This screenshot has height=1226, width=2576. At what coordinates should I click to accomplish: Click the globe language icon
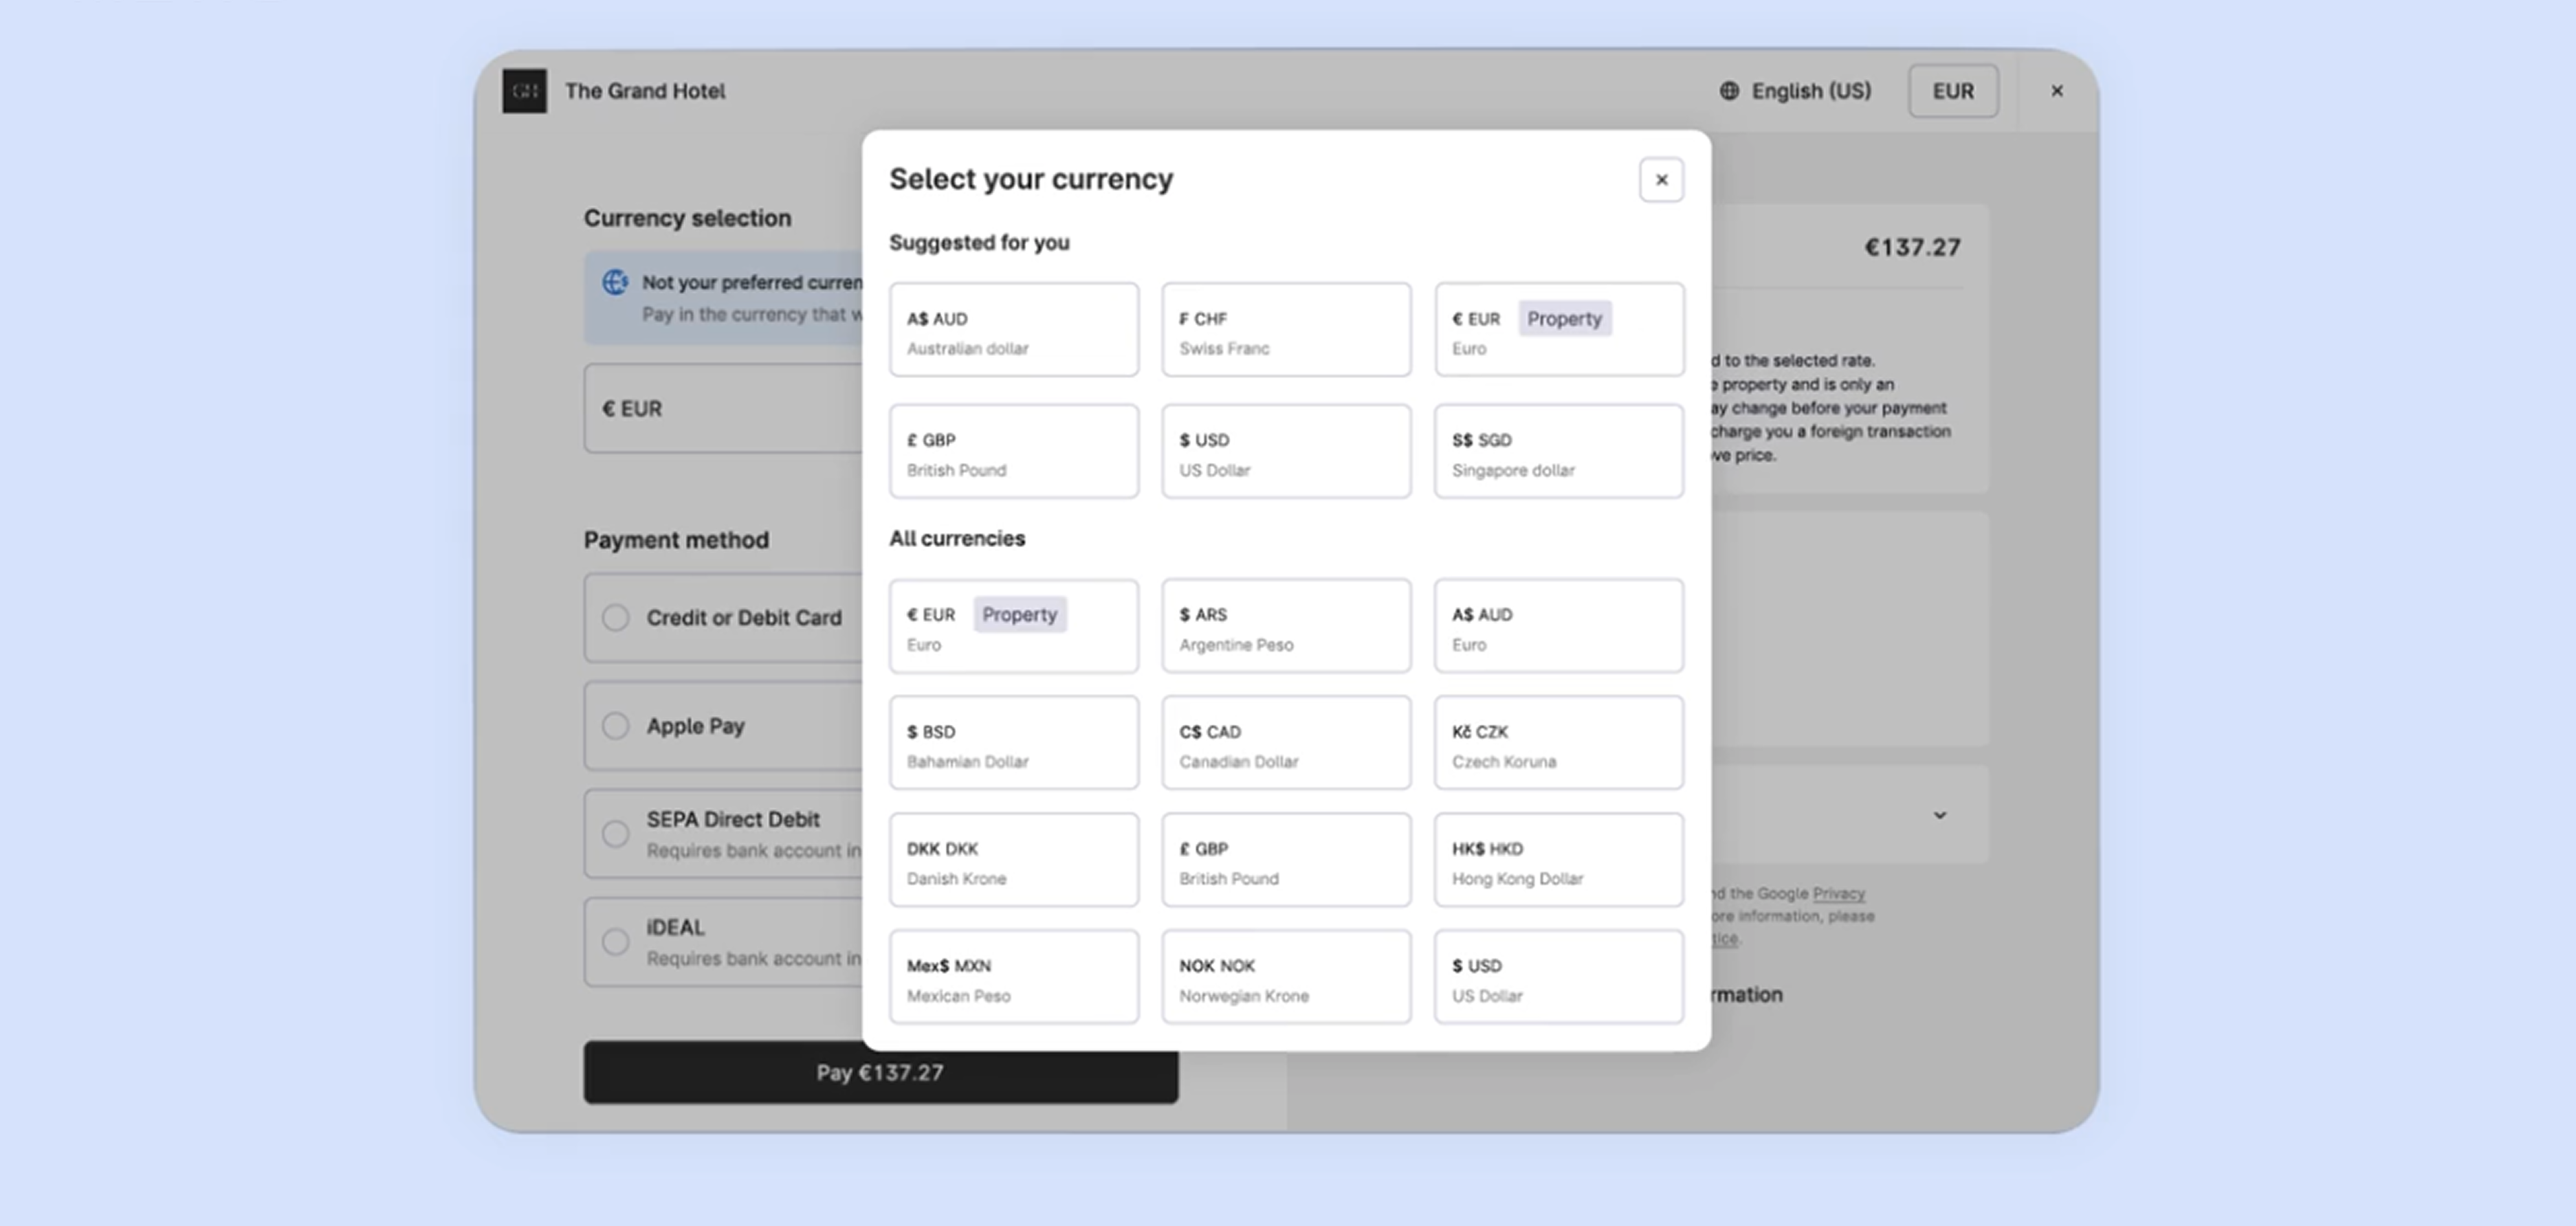point(1729,91)
